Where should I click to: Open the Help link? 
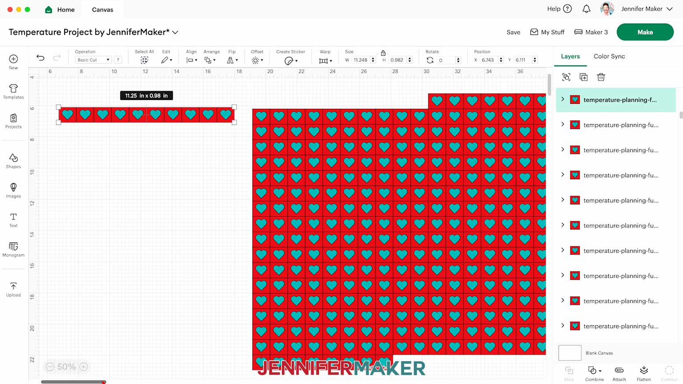click(x=559, y=9)
